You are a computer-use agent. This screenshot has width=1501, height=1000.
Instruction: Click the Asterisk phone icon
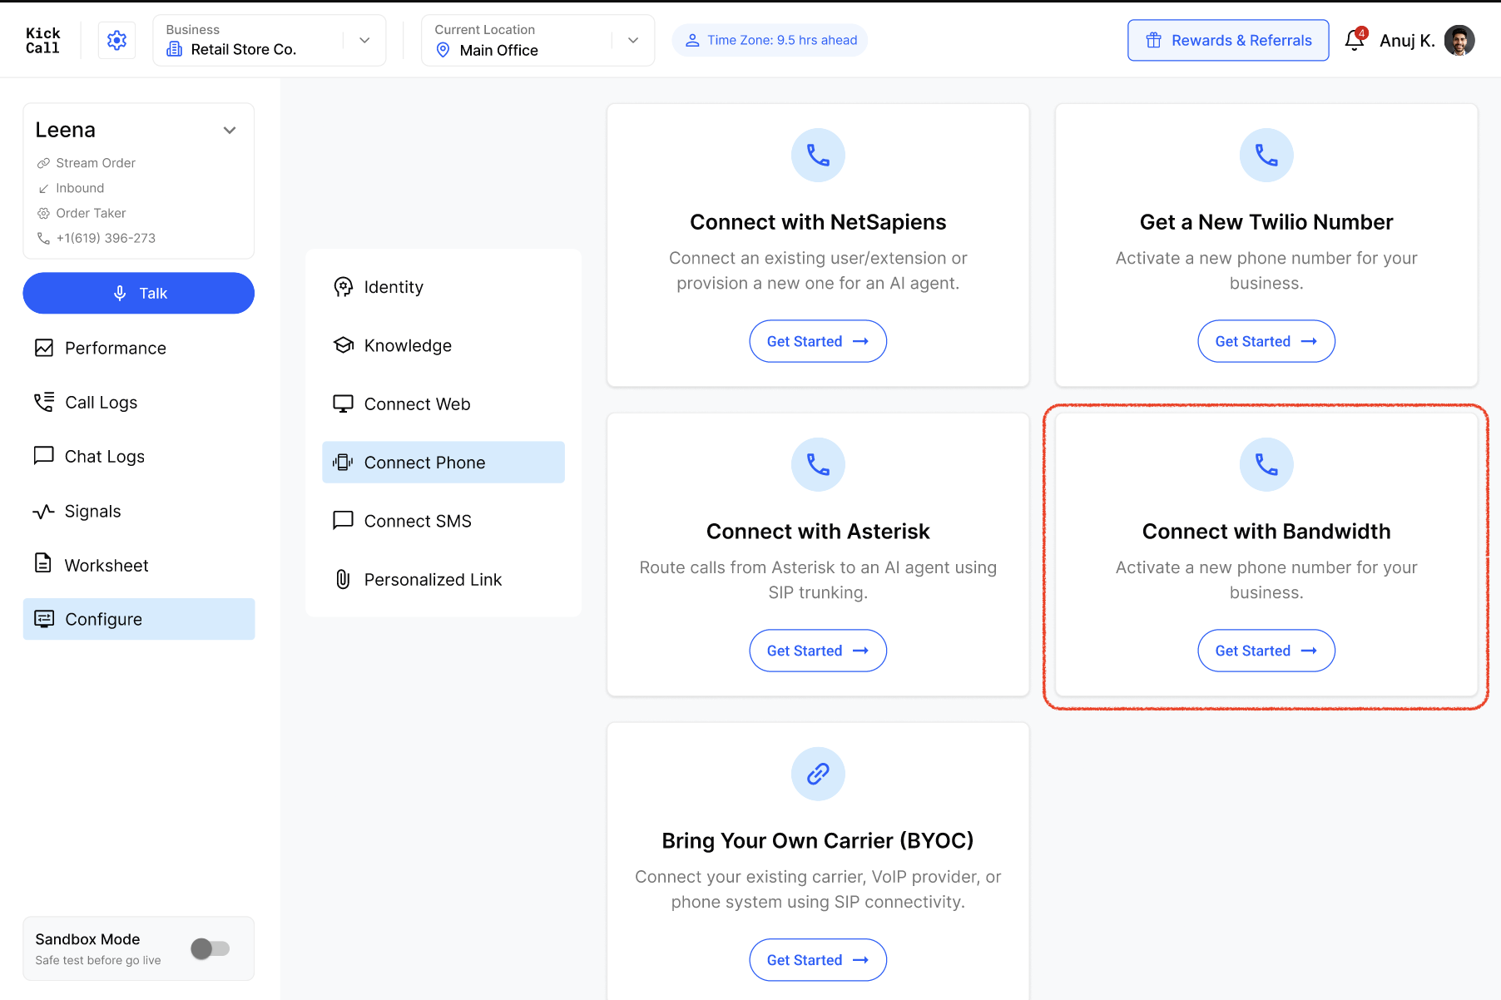coord(818,464)
